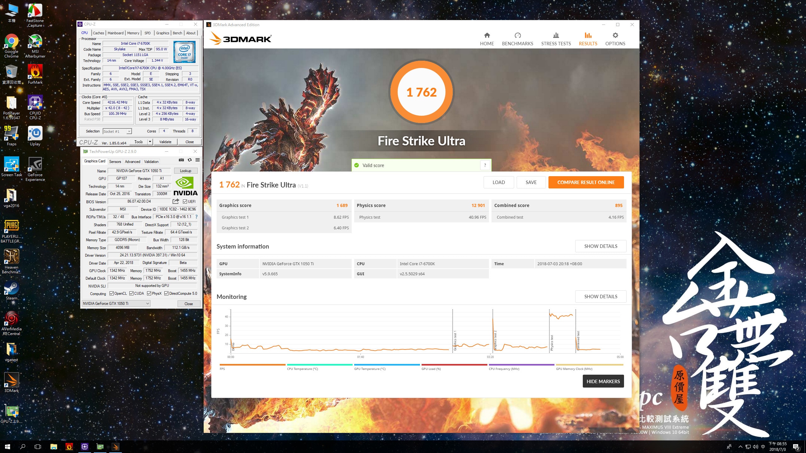Open the Google Chrome desktop icon
Viewport: 806px width, 453px height.
coord(11,46)
